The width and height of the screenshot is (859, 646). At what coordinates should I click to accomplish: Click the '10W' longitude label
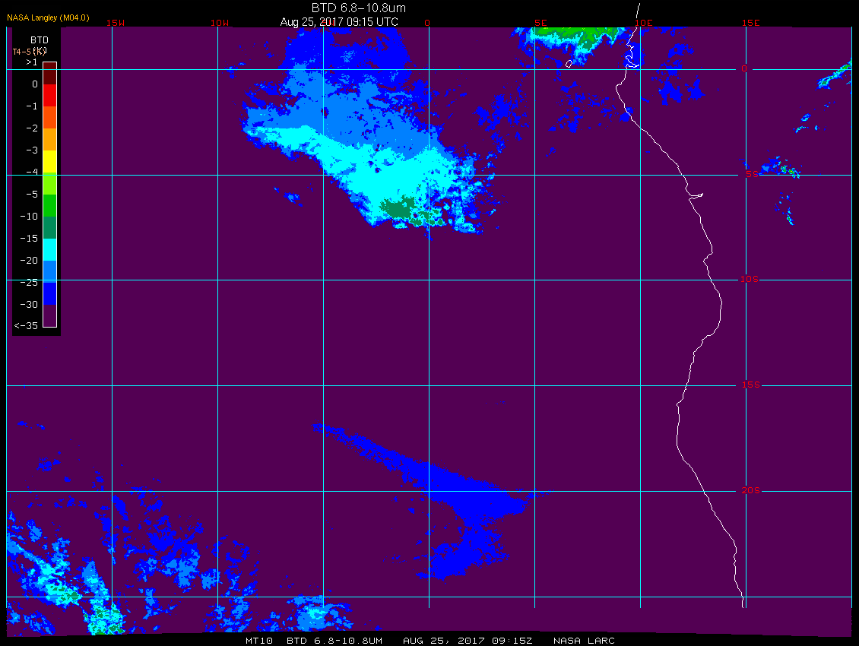pyautogui.click(x=220, y=23)
